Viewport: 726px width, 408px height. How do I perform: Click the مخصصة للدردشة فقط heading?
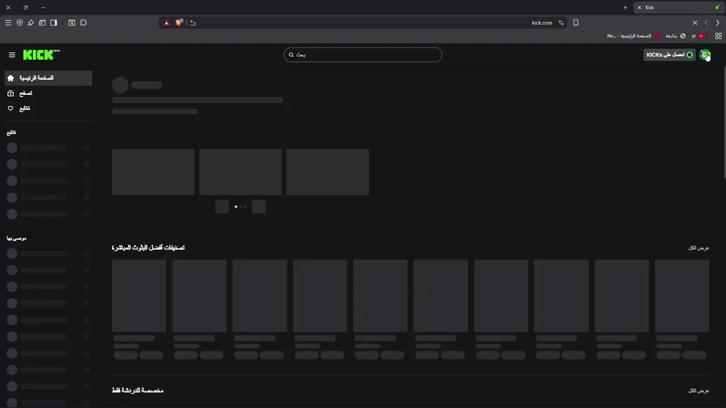137,390
